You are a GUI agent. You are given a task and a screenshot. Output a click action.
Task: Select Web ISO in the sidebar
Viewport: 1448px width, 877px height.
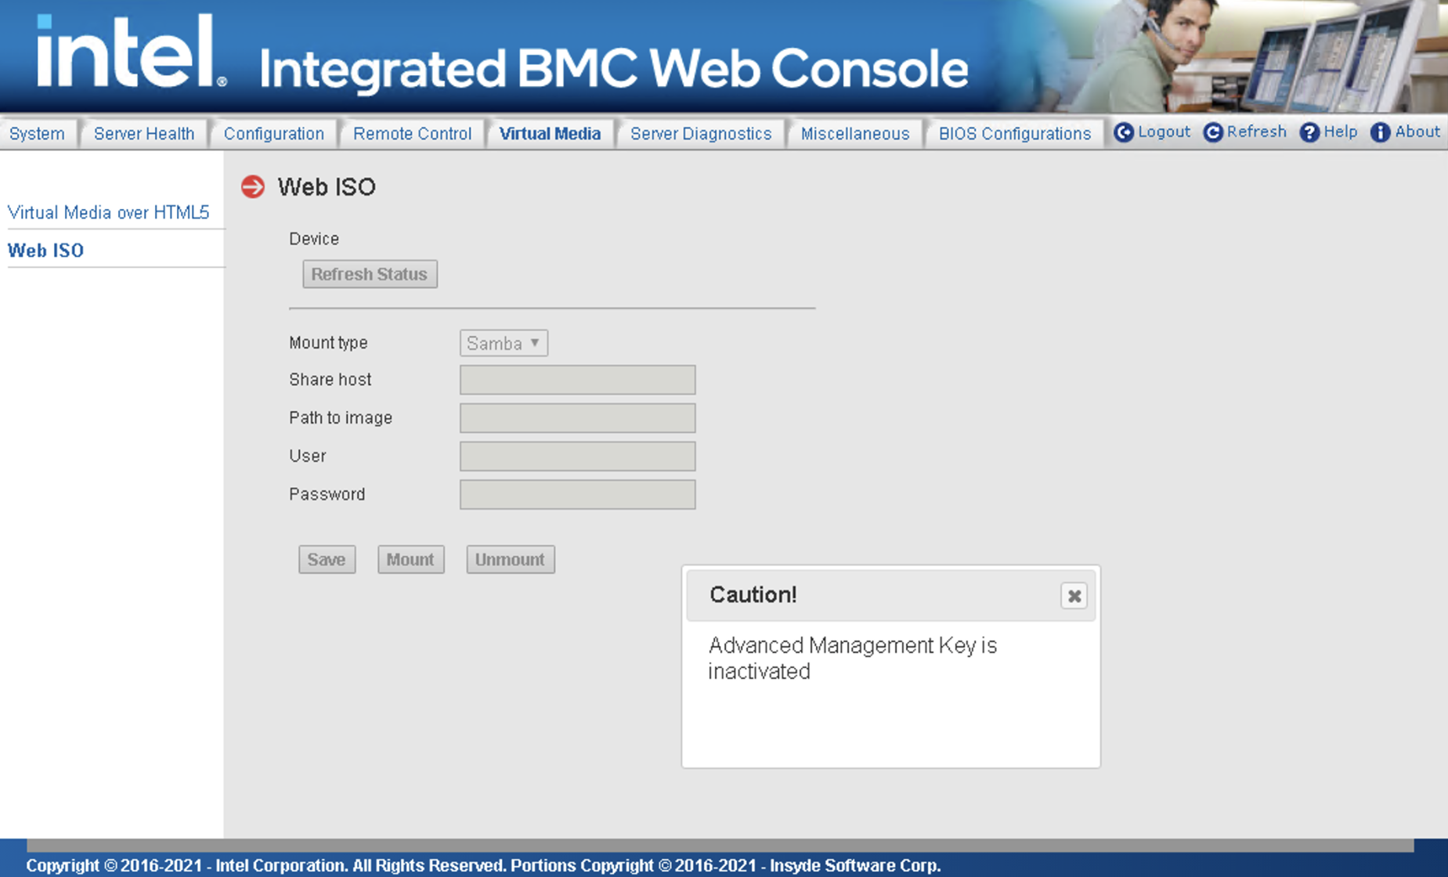(x=45, y=251)
